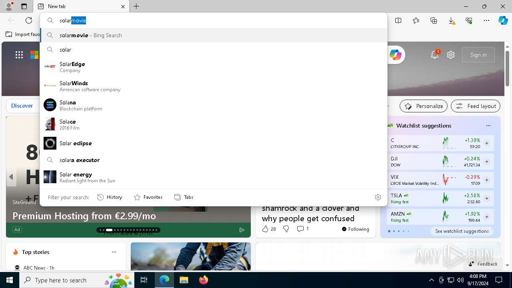Select Solar energy suggestion

point(214,177)
